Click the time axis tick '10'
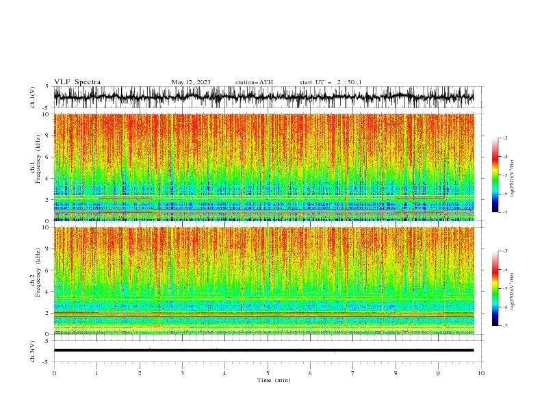The width and height of the screenshot is (542, 419). 481,373
